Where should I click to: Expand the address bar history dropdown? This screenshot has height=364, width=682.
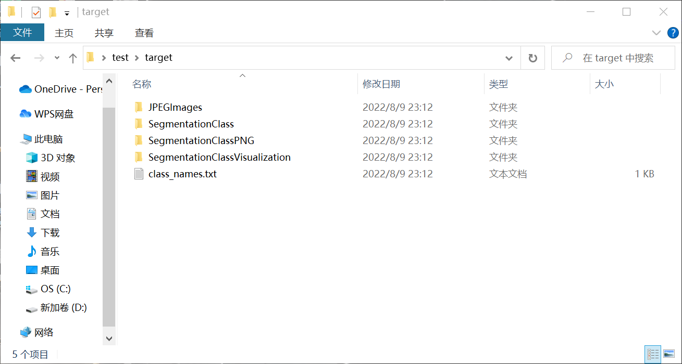point(509,58)
